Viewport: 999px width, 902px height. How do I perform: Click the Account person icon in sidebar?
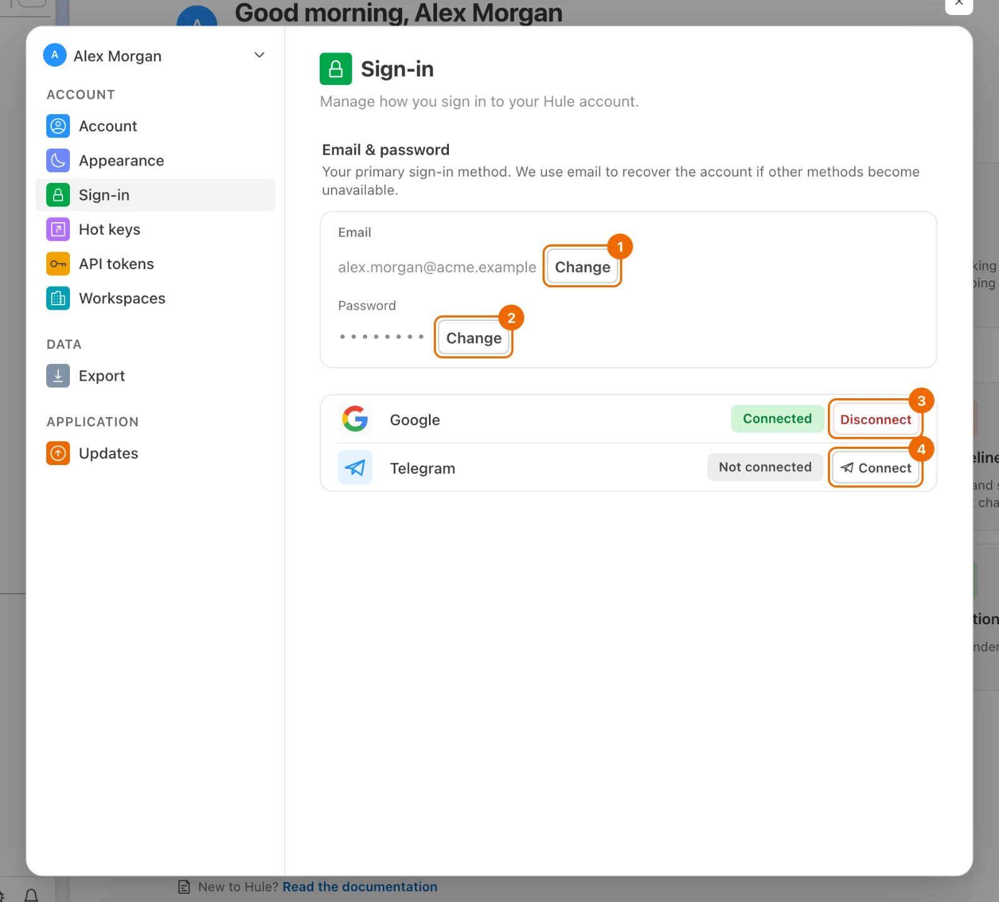[x=58, y=126]
